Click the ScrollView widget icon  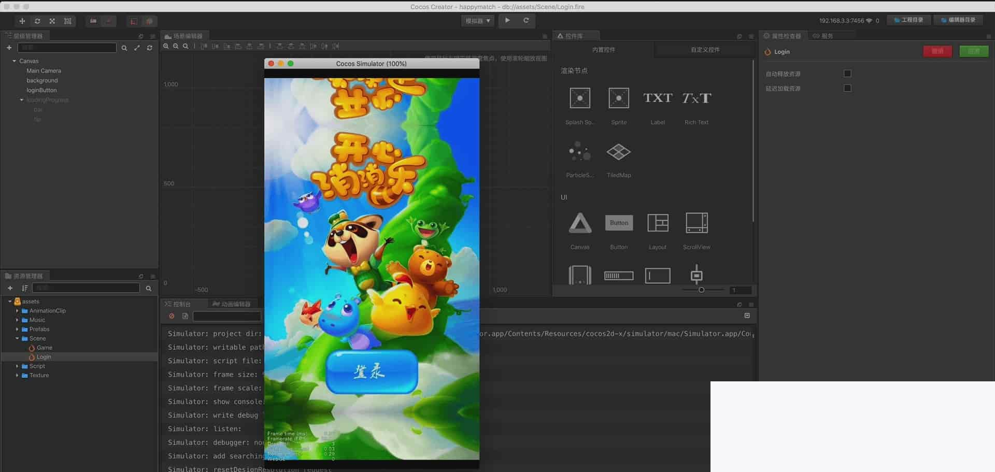(696, 223)
